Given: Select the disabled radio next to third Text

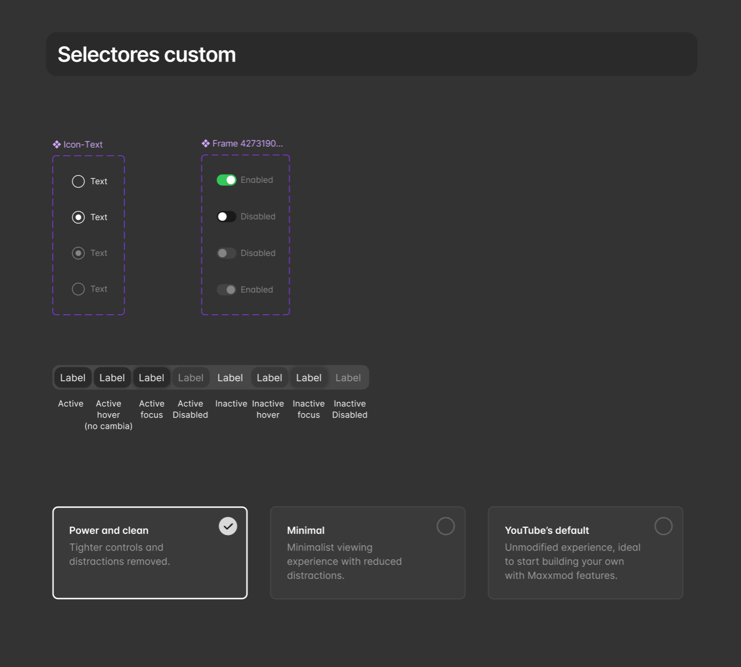Looking at the screenshot, I should 78,253.
